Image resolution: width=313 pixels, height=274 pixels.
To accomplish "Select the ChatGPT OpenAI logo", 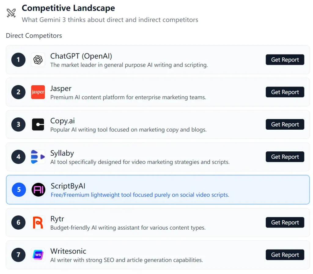I will tap(38, 60).
